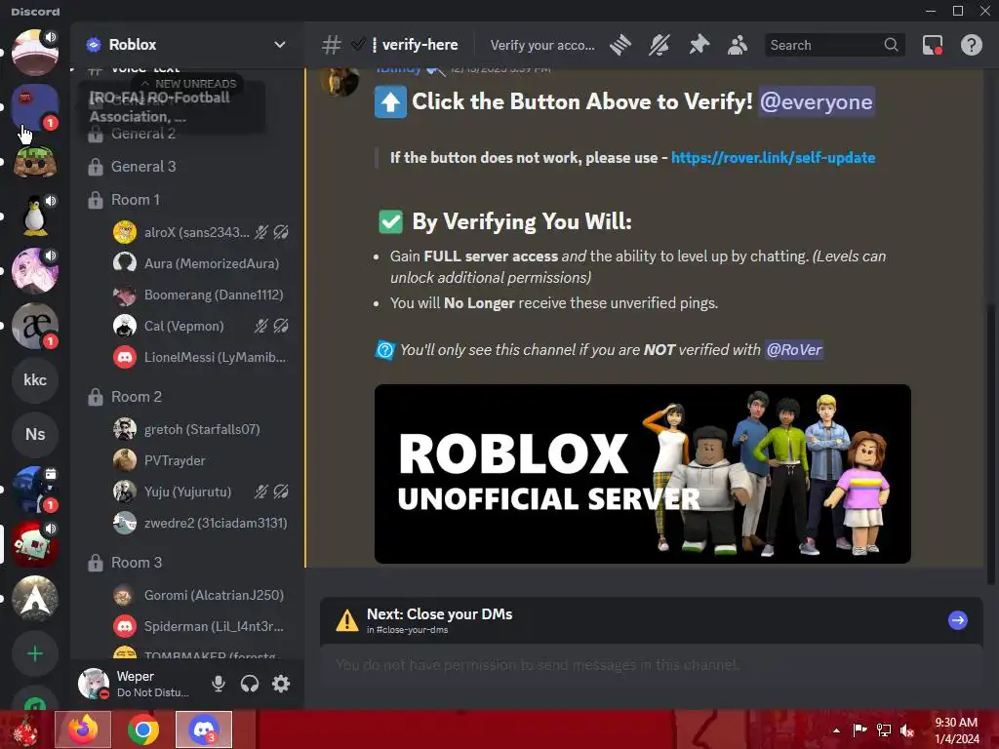This screenshot has height=749, width=999.
Task: Click the @everyone mention
Action: pyautogui.click(x=817, y=101)
